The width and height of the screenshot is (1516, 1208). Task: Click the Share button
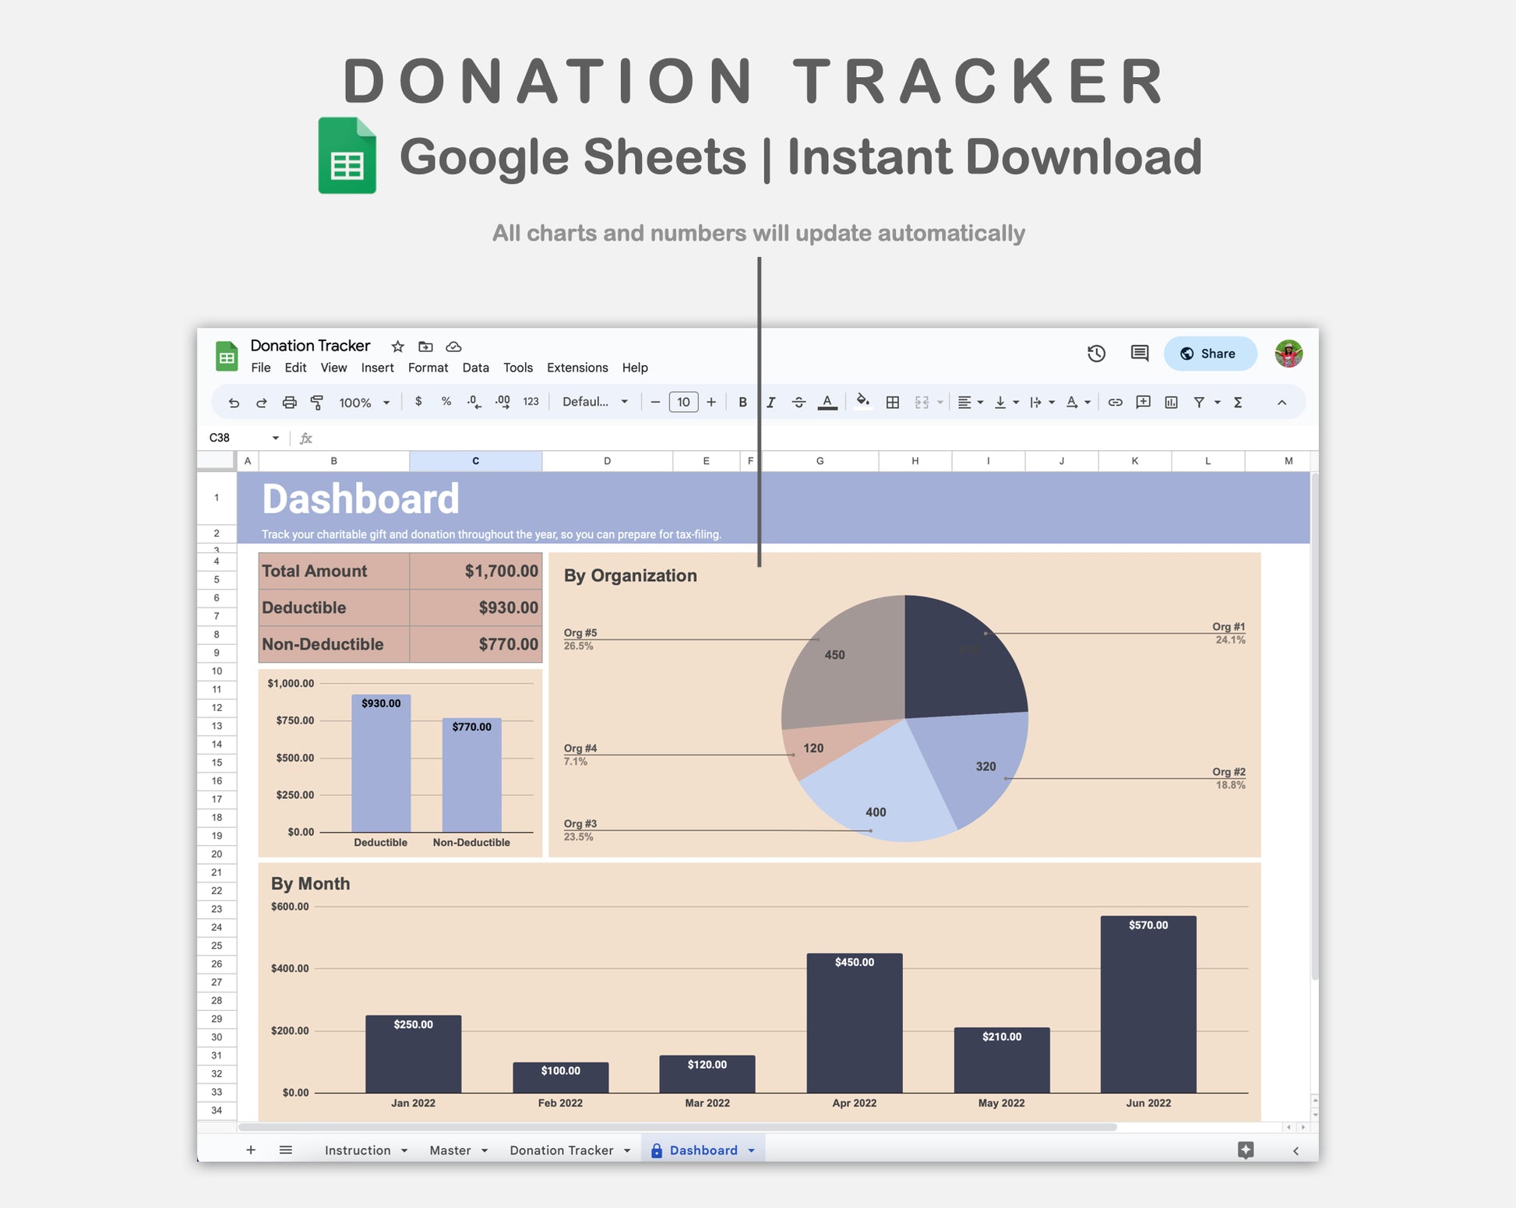pos(1209,354)
